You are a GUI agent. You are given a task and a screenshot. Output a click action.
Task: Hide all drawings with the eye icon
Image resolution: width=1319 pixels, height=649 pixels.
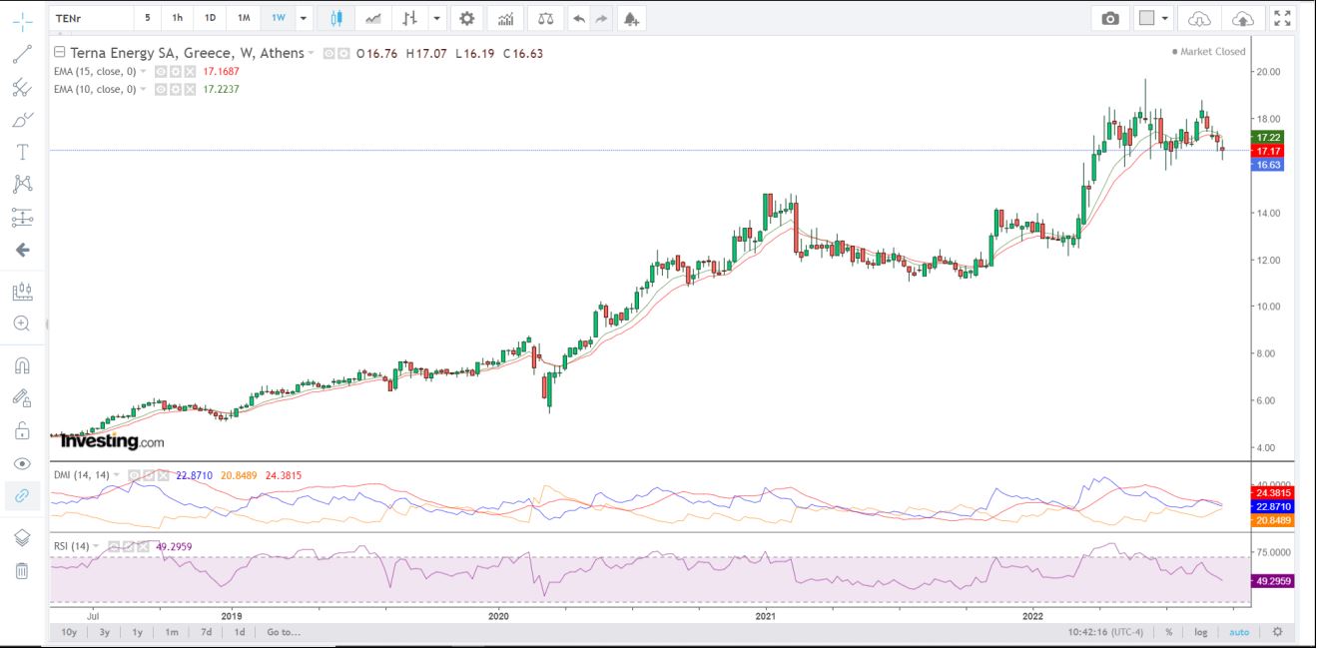(x=22, y=463)
